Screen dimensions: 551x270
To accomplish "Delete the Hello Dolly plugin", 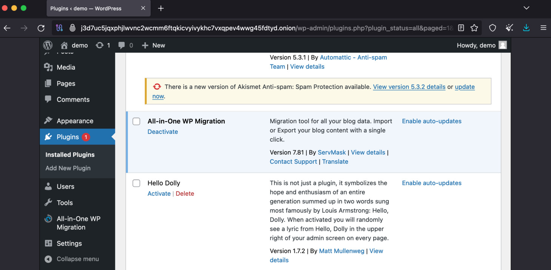I will tap(185, 193).
